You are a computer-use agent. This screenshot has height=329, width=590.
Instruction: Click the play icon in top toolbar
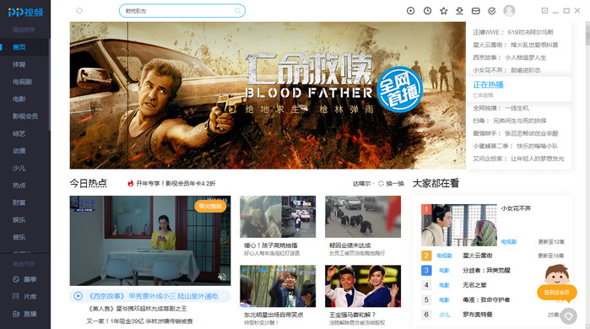[x=410, y=11]
